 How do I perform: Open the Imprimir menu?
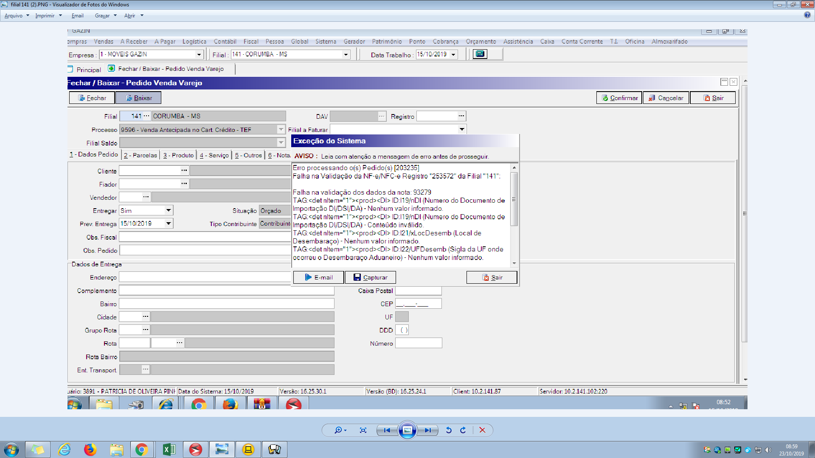[x=48, y=16]
